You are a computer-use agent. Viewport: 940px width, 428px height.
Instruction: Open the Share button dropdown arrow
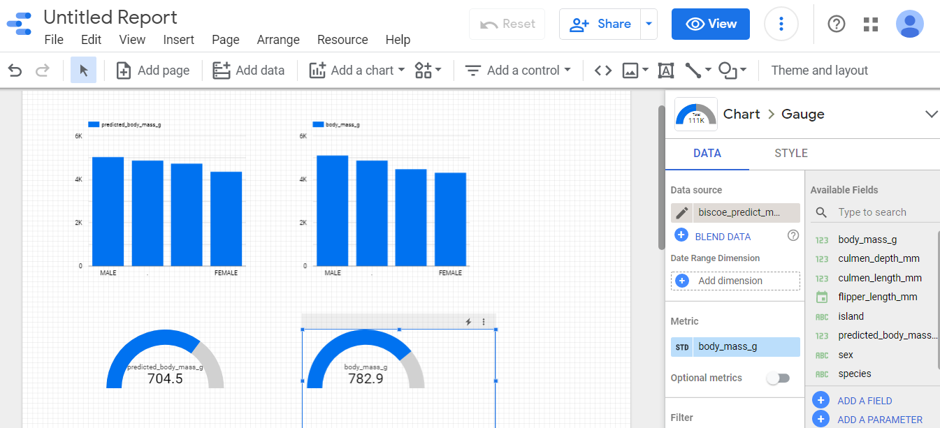click(649, 24)
